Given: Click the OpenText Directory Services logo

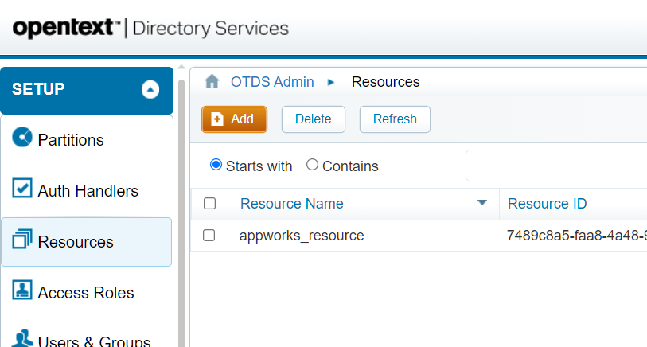Looking at the screenshot, I should coord(150,29).
